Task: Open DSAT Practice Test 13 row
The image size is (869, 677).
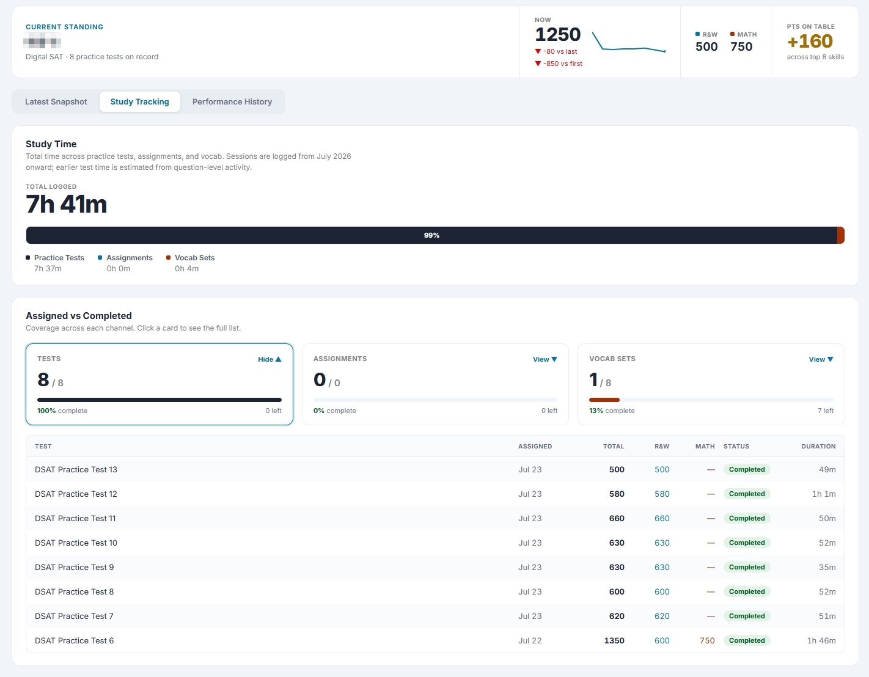Action: [x=435, y=469]
